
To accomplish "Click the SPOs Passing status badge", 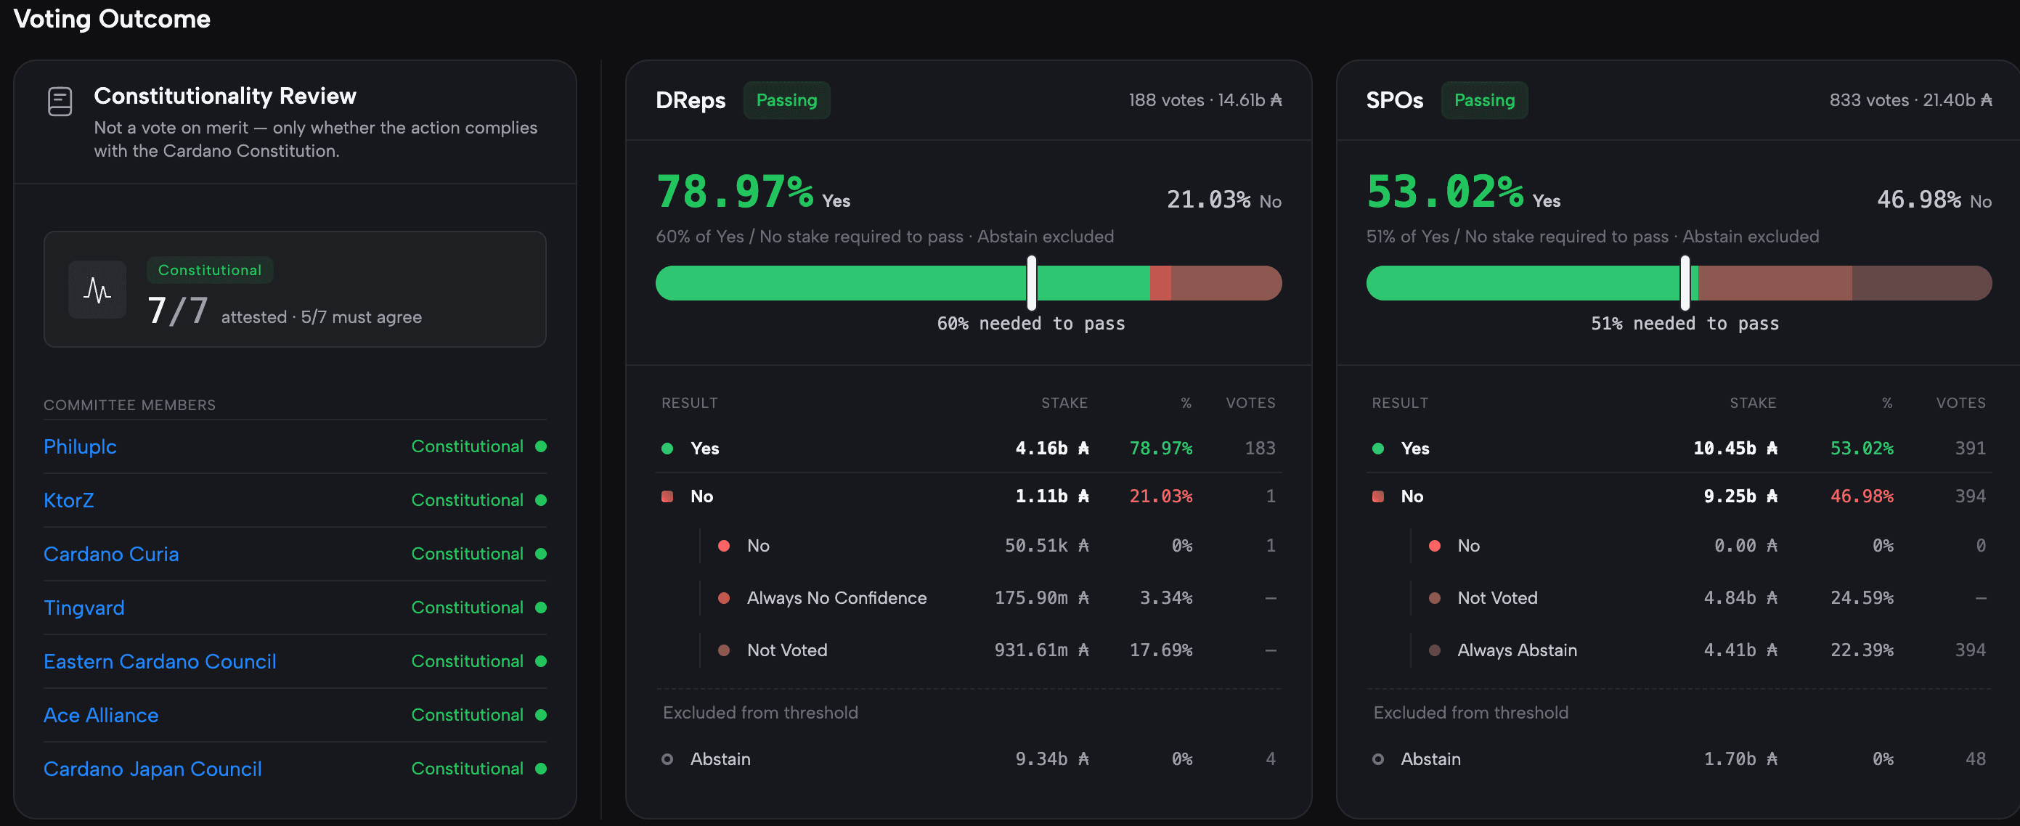I will click(1484, 100).
